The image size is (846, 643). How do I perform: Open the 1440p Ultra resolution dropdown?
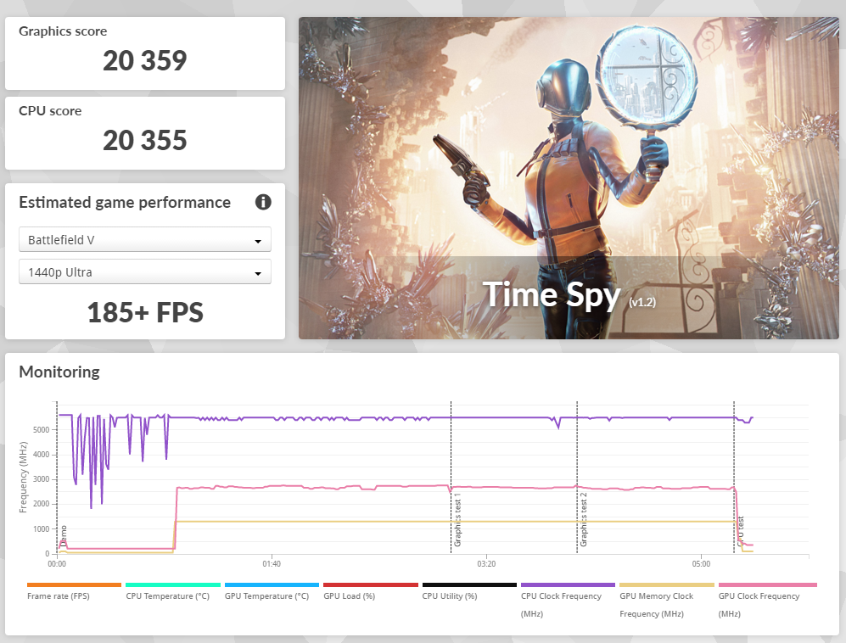click(144, 271)
